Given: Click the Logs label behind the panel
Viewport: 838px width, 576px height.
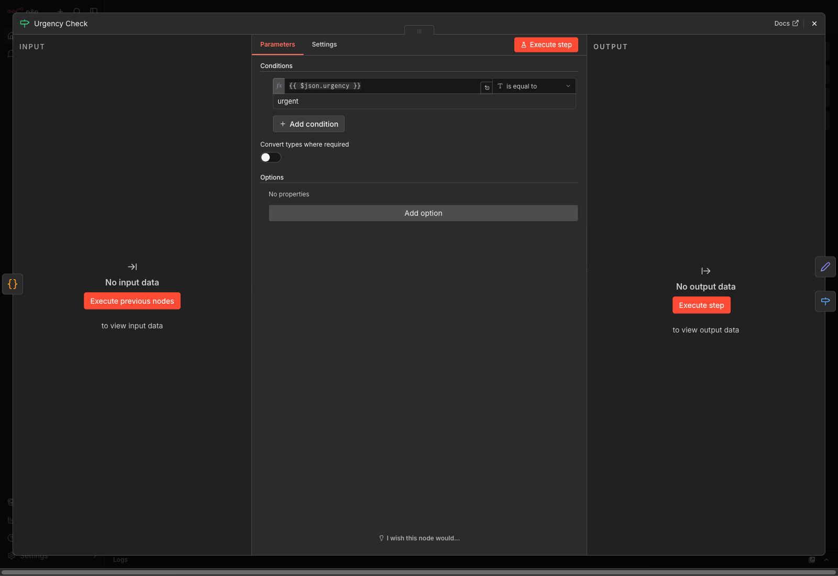Looking at the screenshot, I should coord(120,560).
